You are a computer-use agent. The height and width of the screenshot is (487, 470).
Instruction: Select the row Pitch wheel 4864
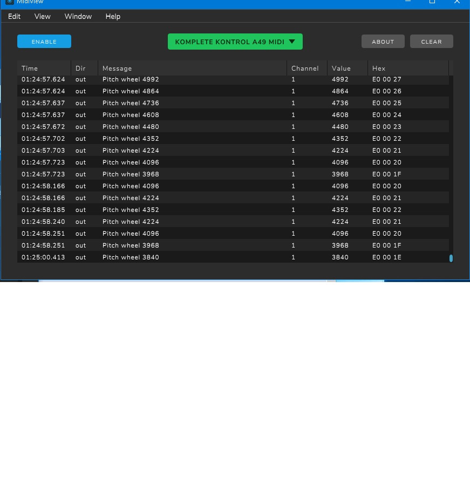point(233,91)
